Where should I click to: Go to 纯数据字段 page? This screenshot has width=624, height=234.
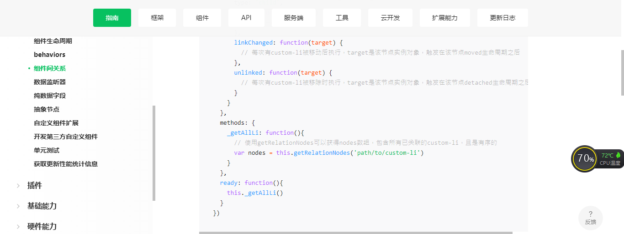[x=50, y=96]
